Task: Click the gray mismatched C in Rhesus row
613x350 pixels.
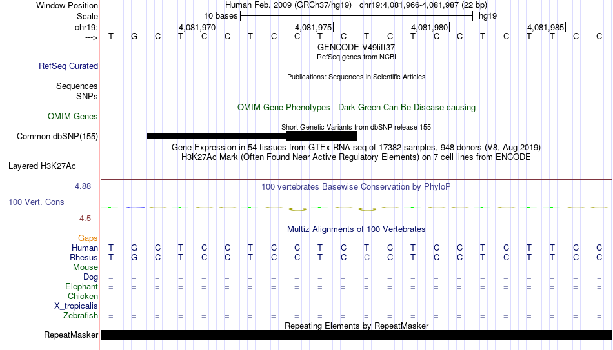Action: 367,257
